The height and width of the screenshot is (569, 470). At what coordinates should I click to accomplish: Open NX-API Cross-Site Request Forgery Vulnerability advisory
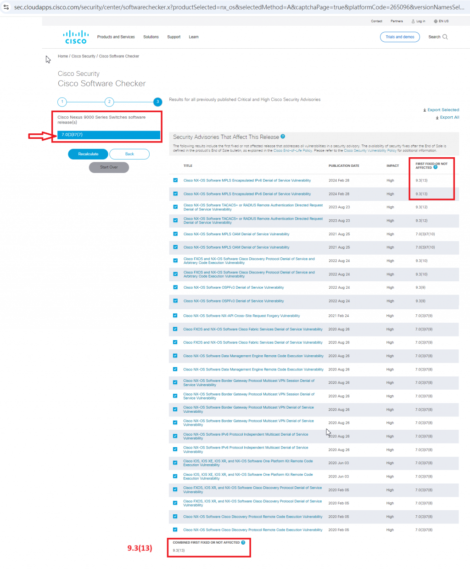(241, 316)
